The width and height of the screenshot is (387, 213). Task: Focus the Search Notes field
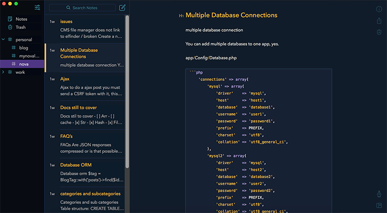82,8
